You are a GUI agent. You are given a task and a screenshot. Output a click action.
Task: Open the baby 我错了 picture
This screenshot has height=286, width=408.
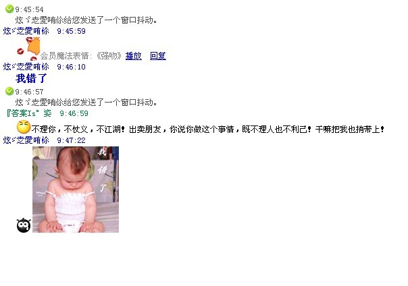(76, 190)
